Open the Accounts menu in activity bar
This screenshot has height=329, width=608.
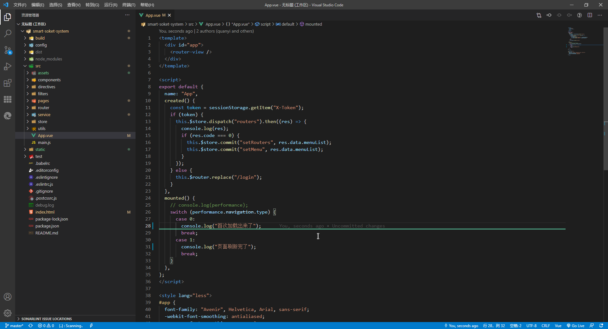pos(8,297)
